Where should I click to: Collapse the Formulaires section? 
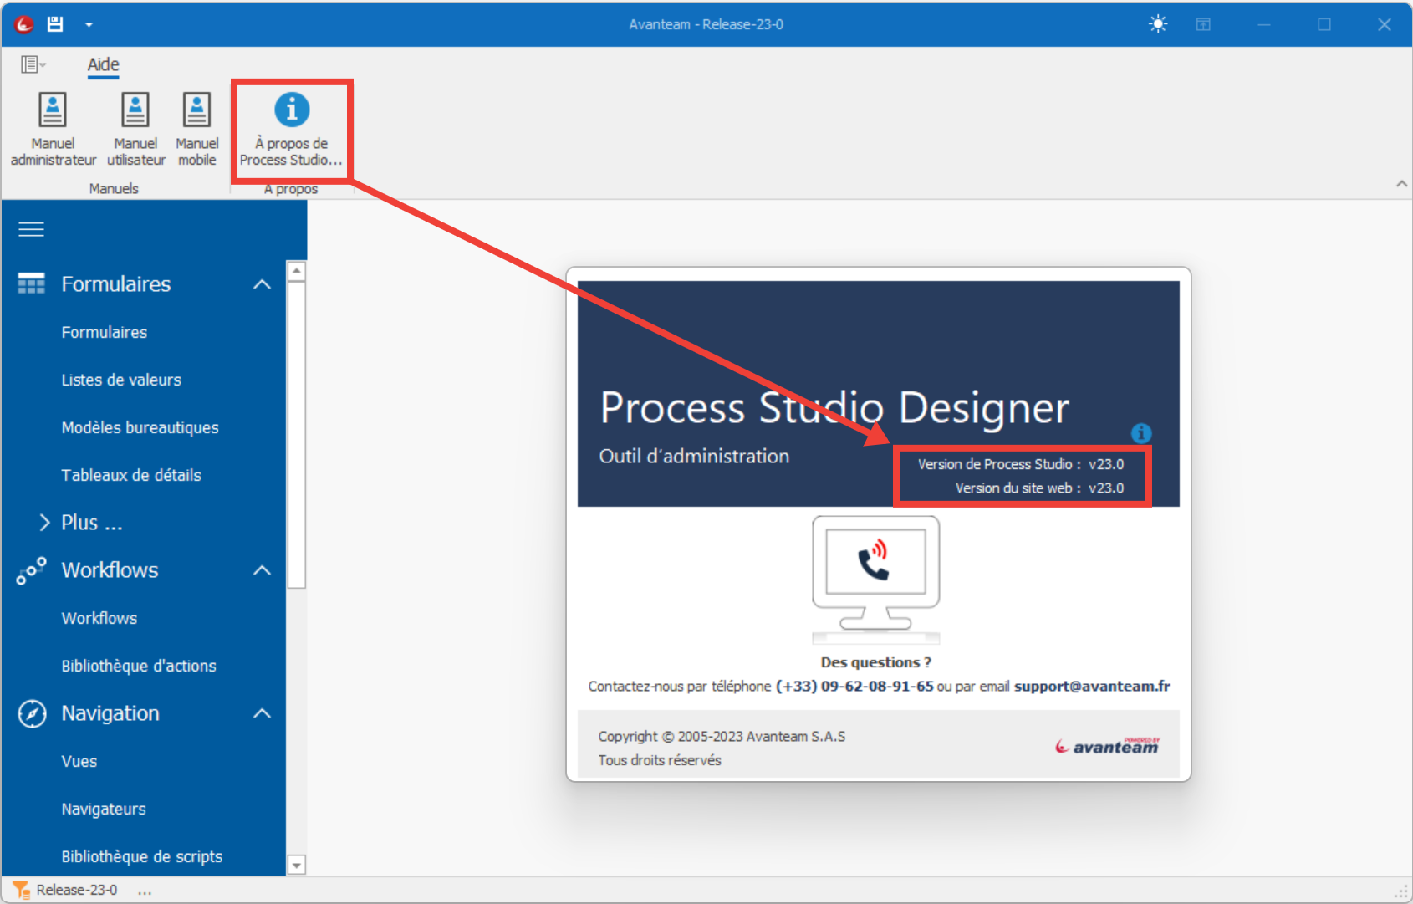[x=262, y=284]
